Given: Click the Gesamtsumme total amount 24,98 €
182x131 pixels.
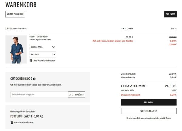Looking at the screenshot, I should click(x=170, y=86).
